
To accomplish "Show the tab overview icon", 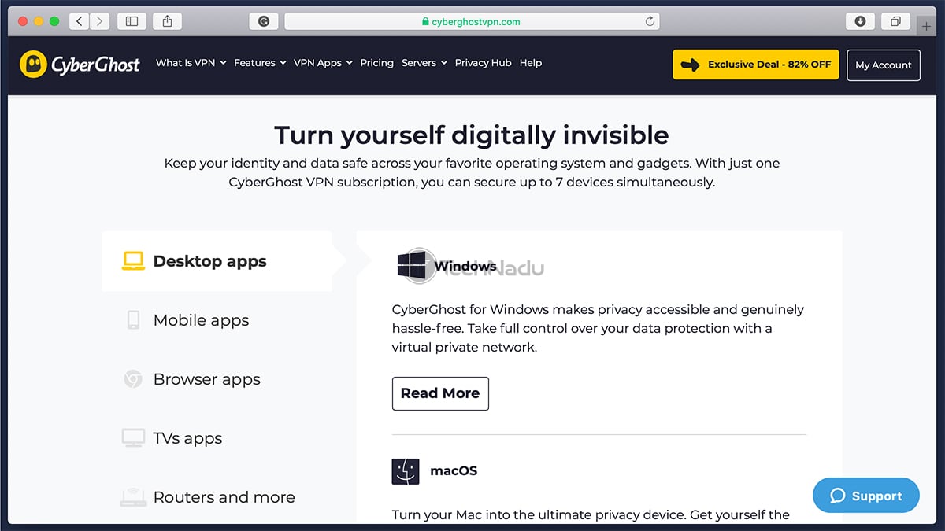I will point(895,22).
